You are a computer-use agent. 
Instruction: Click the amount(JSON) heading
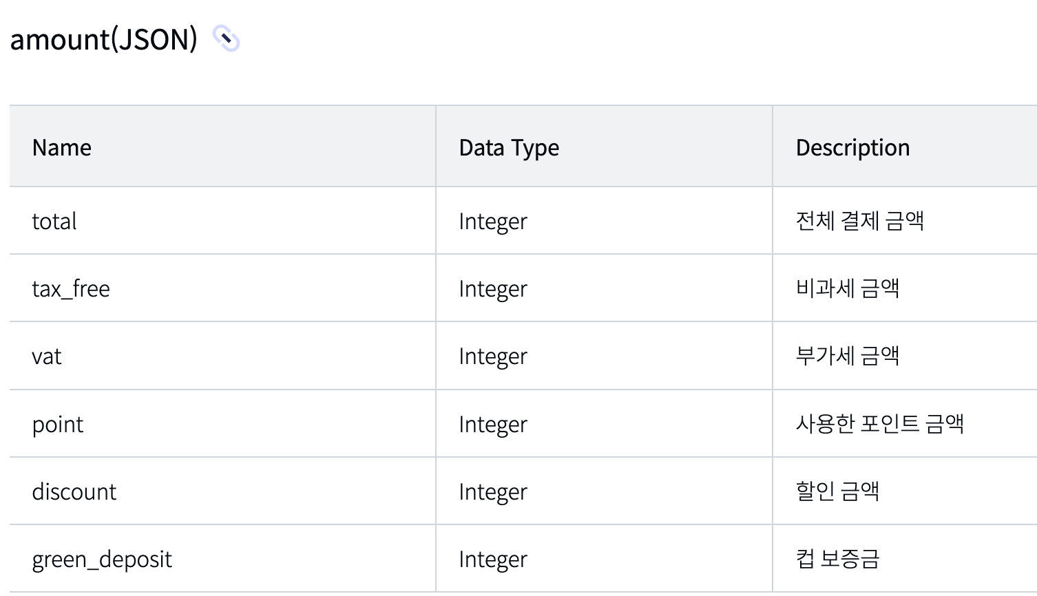pyautogui.click(x=104, y=39)
